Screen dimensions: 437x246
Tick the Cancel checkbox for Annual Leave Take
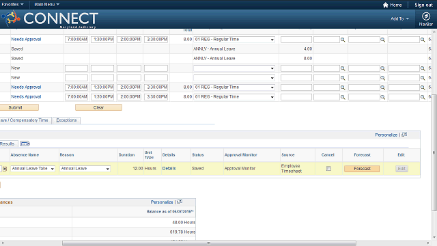click(x=328, y=169)
